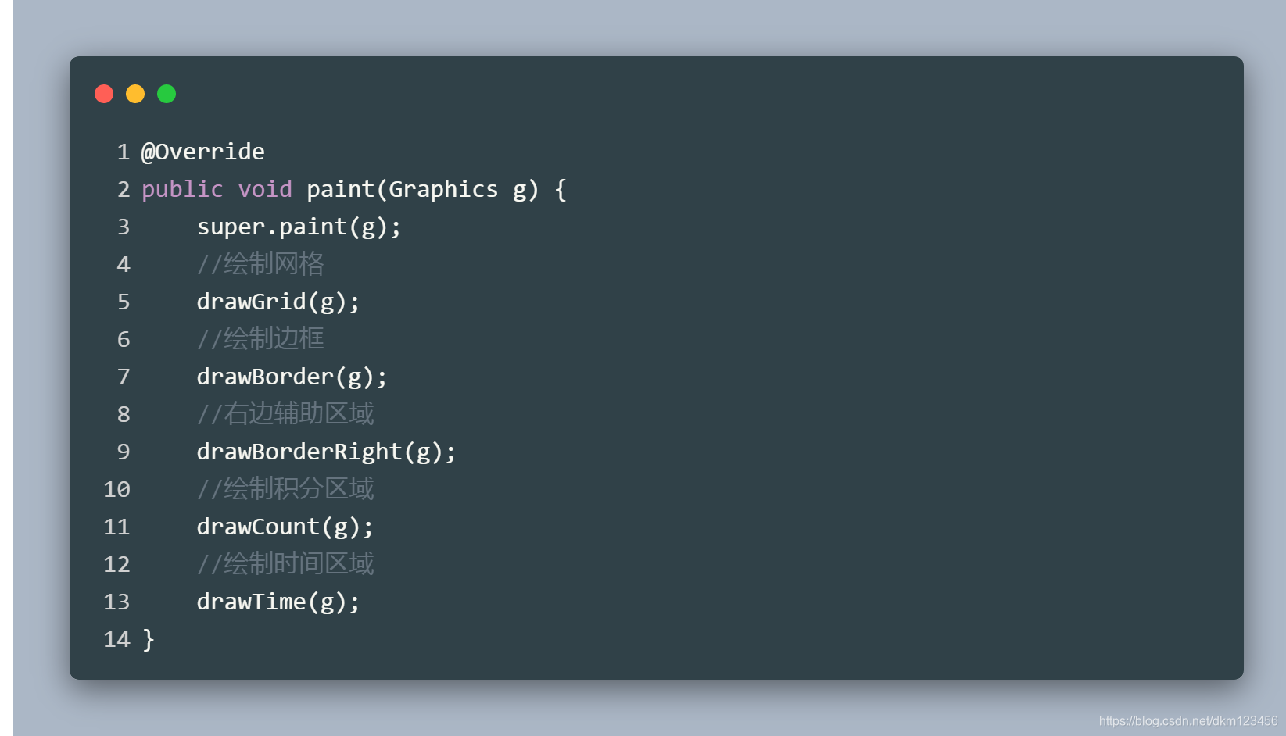Click the drawBorderRight(g); call
Screen dimensions: 1286x736
327,452
